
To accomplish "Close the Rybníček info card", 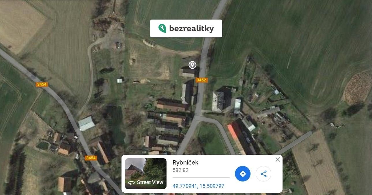I will [278, 159].
